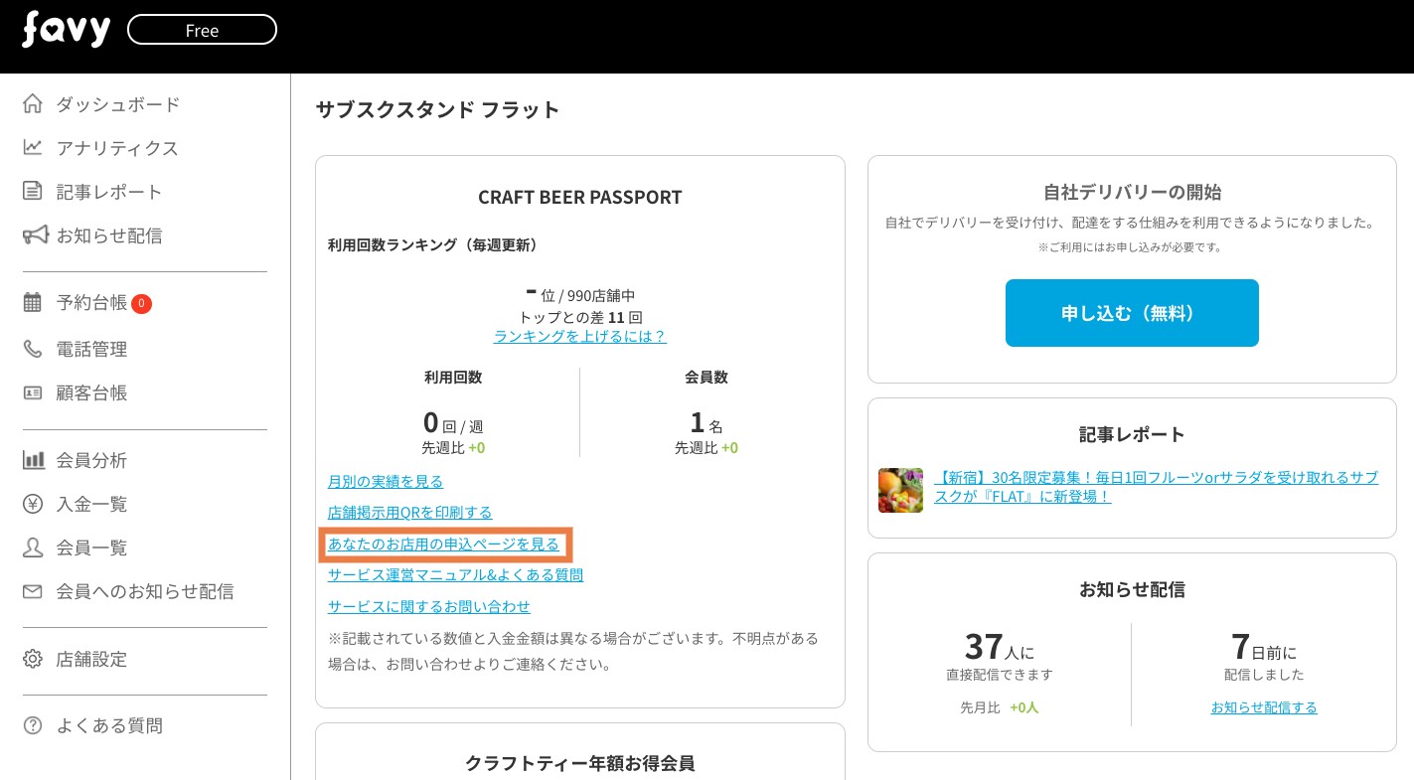
Task: Click the 利用回数ランキング（毎週更新） label
Action: (433, 244)
